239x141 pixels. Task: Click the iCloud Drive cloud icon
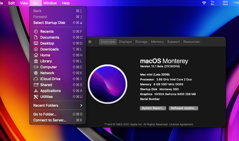(36, 79)
